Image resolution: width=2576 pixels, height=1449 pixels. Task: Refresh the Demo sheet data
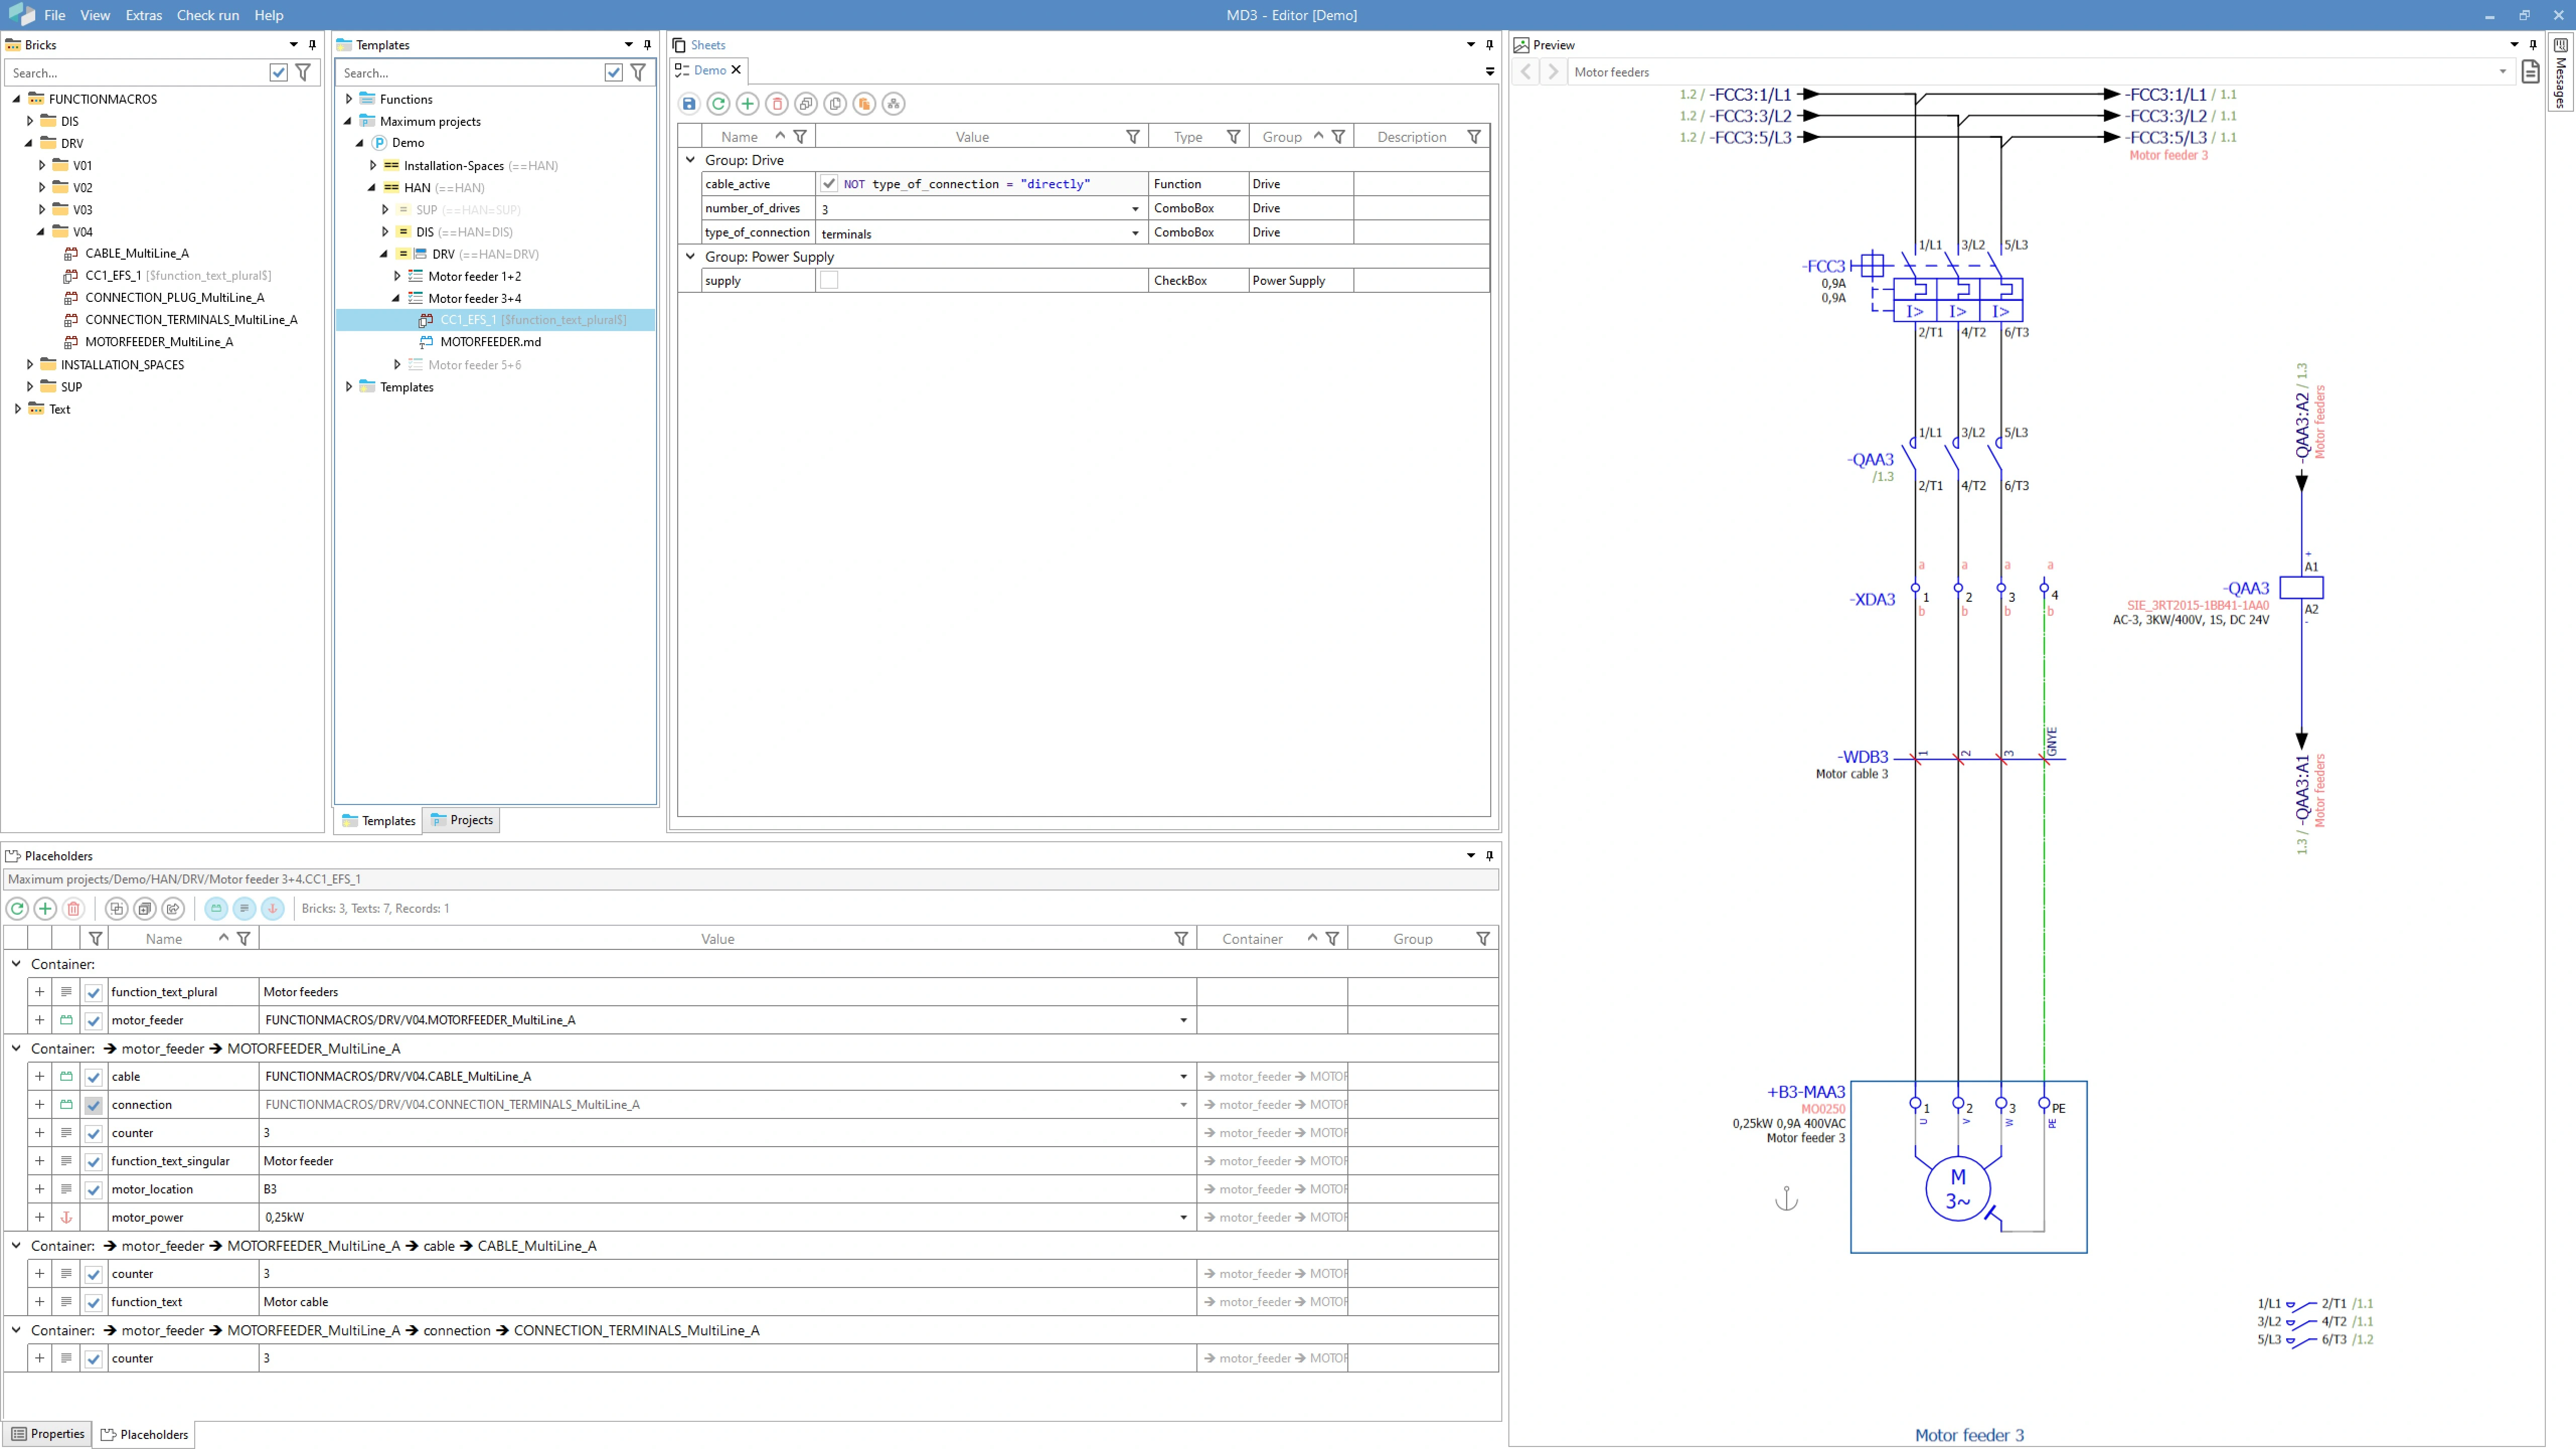click(718, 103)
